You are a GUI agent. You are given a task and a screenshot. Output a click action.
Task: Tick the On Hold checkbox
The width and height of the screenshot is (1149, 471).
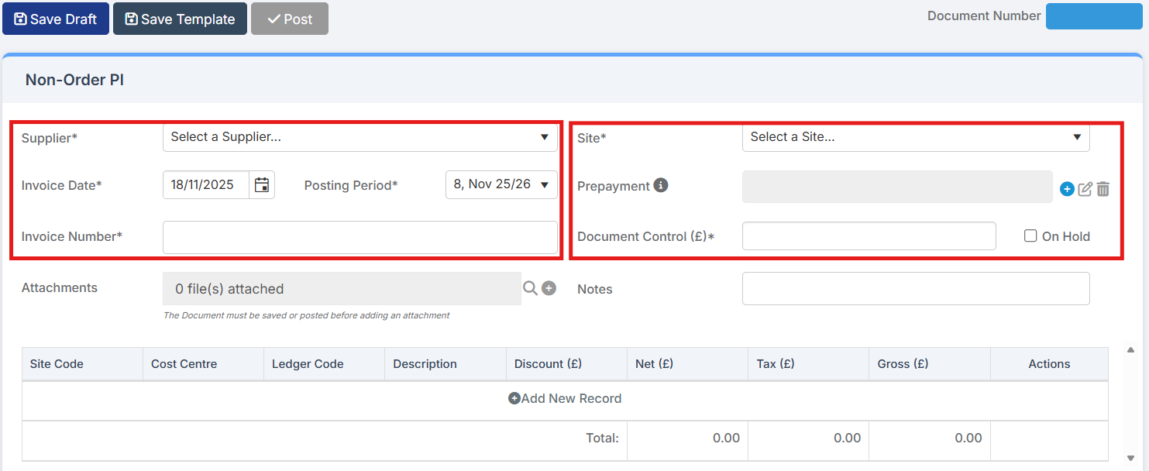pos(1030,235)
